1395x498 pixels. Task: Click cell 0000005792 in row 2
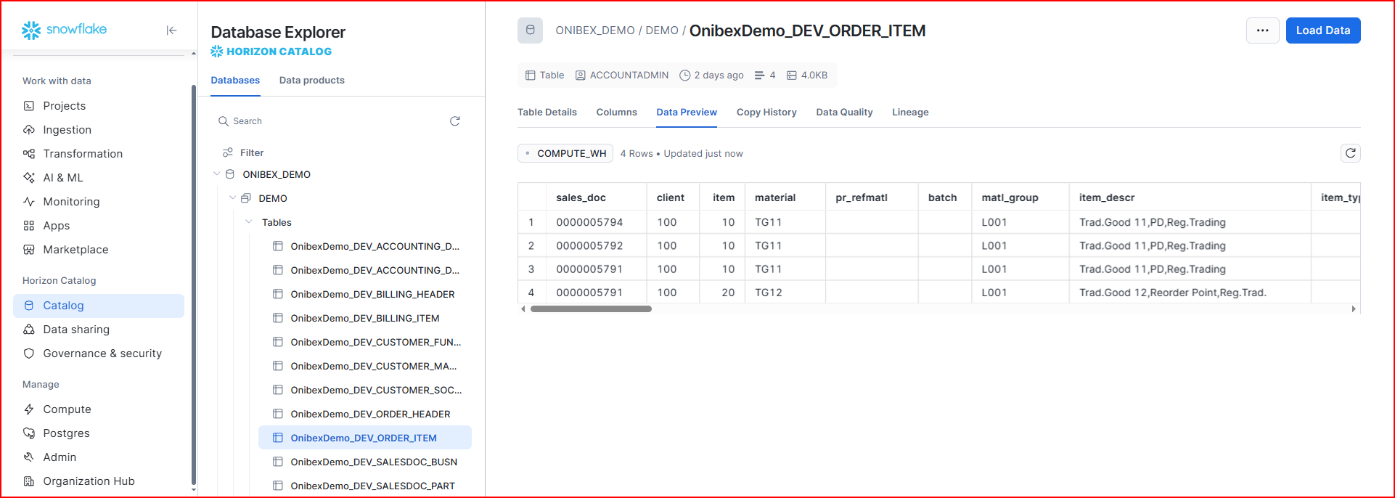[596, 246]
